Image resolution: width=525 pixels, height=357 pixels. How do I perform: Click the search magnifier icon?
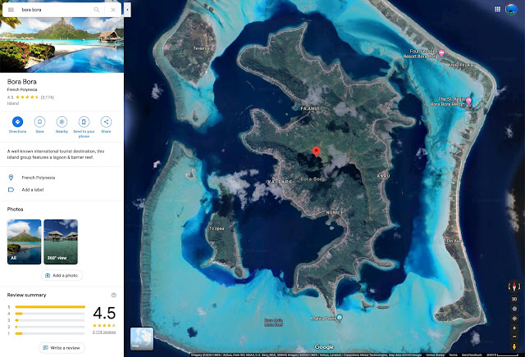(97, 10)
